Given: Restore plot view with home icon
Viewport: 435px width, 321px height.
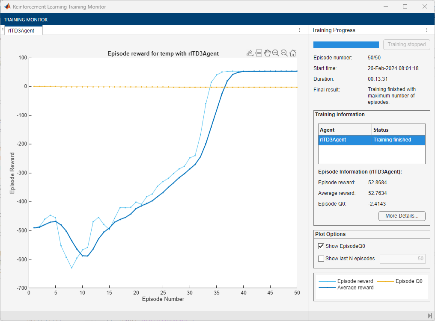Looking at the screenshot, I should coord(293,53).
